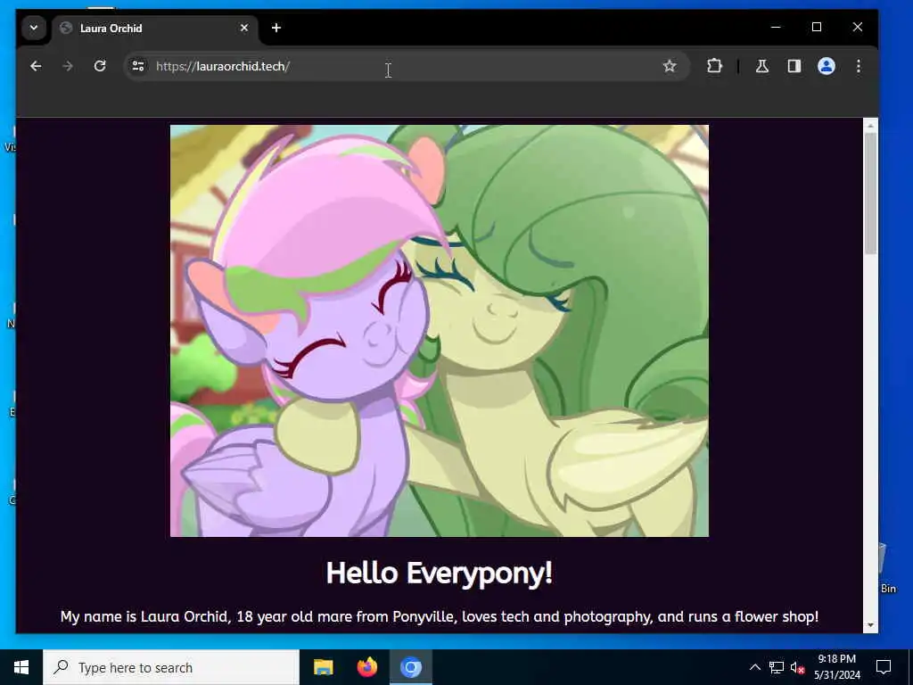Open the Extensions puzzle icon
Image resolution: width=913 pixels, height=685 pixels.
pos(714,66)
